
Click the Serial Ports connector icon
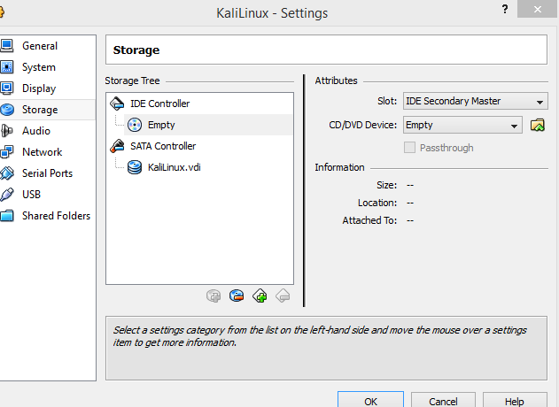[x=7, y=173]
